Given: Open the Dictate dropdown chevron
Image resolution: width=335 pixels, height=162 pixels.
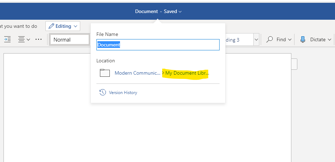Looking at the screenshot, I should pyautogui.click(x=330, y=39).
